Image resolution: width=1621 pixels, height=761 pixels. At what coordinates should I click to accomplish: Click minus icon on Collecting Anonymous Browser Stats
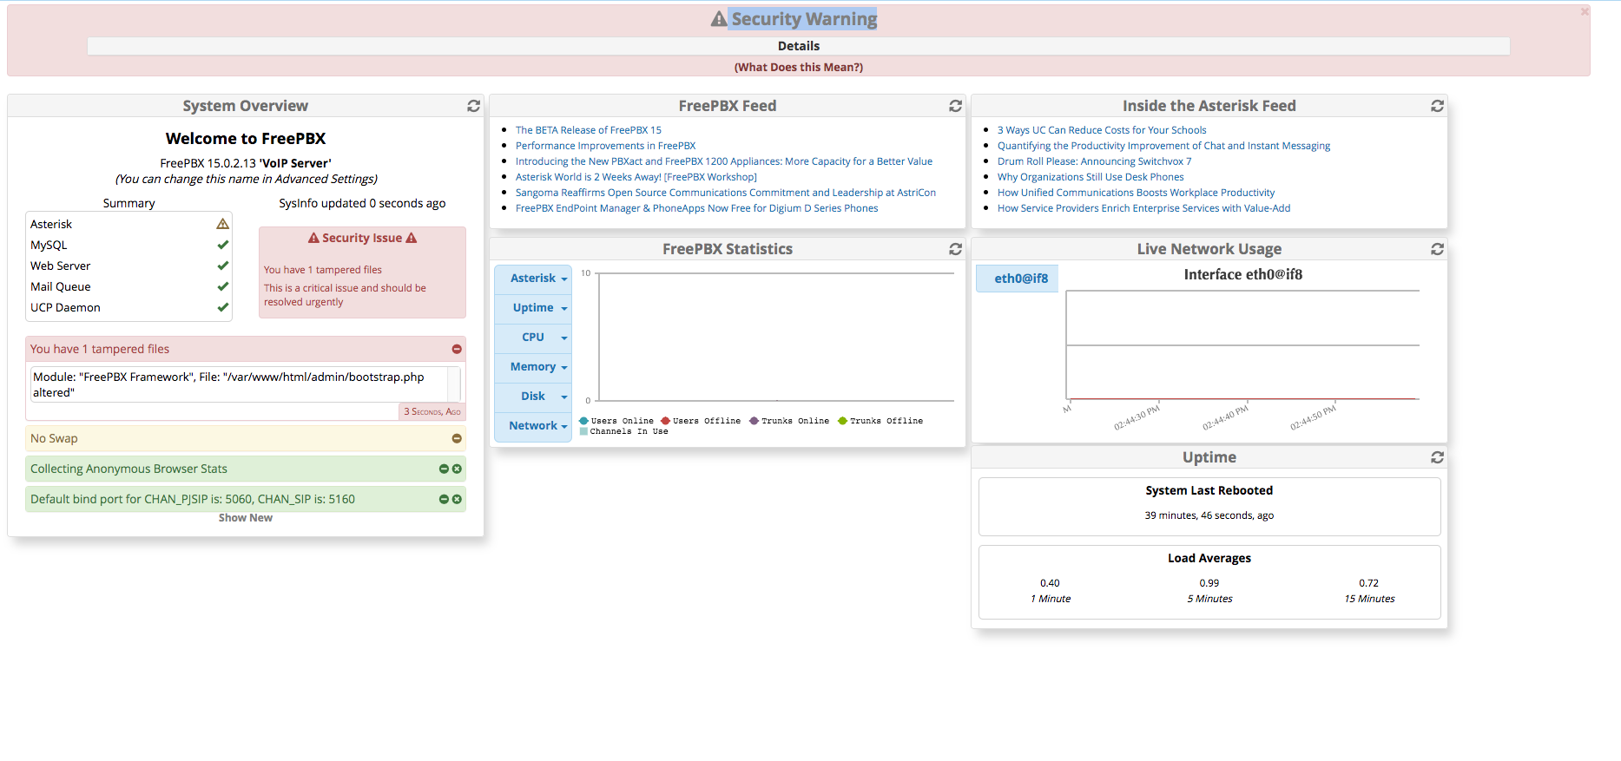(x=444, y=469)
